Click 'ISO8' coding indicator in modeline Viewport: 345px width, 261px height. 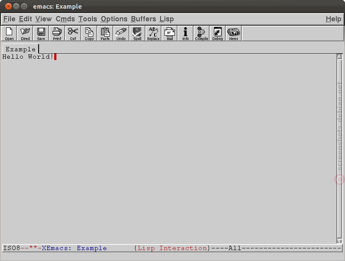click(11, 248)
